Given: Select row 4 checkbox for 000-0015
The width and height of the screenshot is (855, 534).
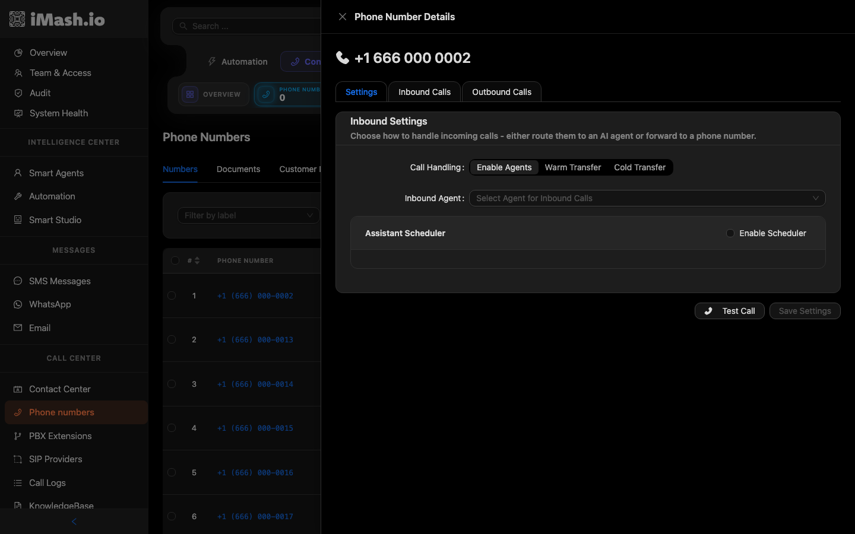Looking at the screenshot, I should [x=172, y=428].
